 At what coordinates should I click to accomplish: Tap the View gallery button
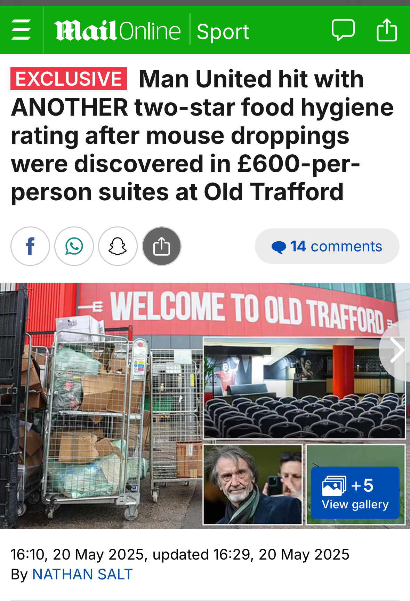[355, 492]
